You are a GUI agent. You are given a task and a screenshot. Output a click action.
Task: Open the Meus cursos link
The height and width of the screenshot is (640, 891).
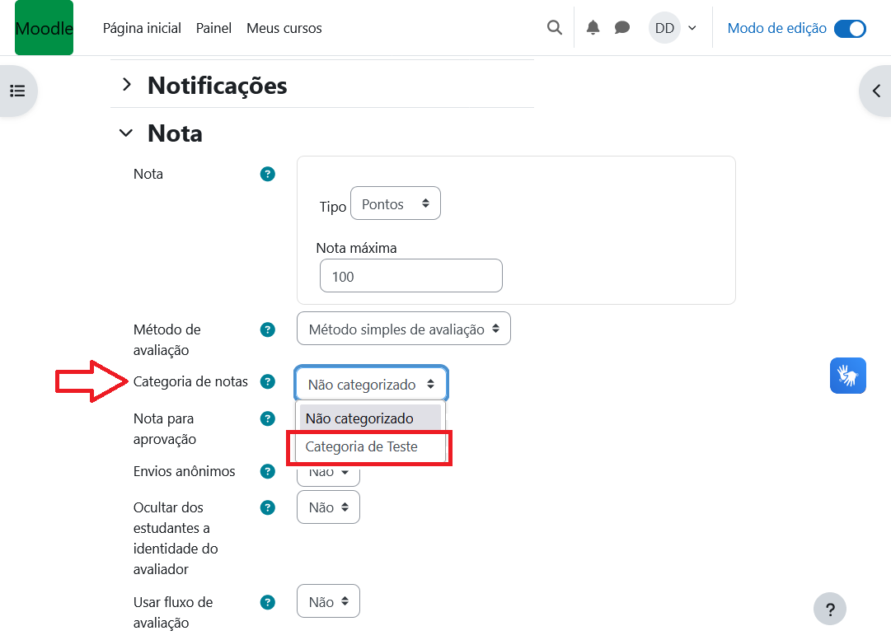(284, 28)
